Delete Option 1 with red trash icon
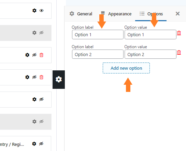This screenshot has height=151, width=186. pos(179,33)
